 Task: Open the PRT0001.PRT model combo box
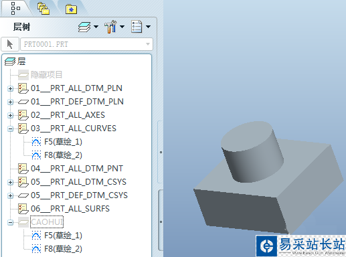click(x=86, y=44)
